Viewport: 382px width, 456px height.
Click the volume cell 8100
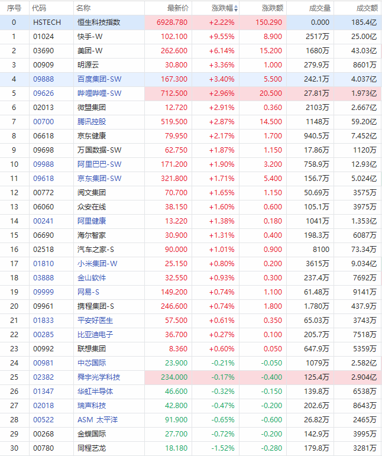321,250
